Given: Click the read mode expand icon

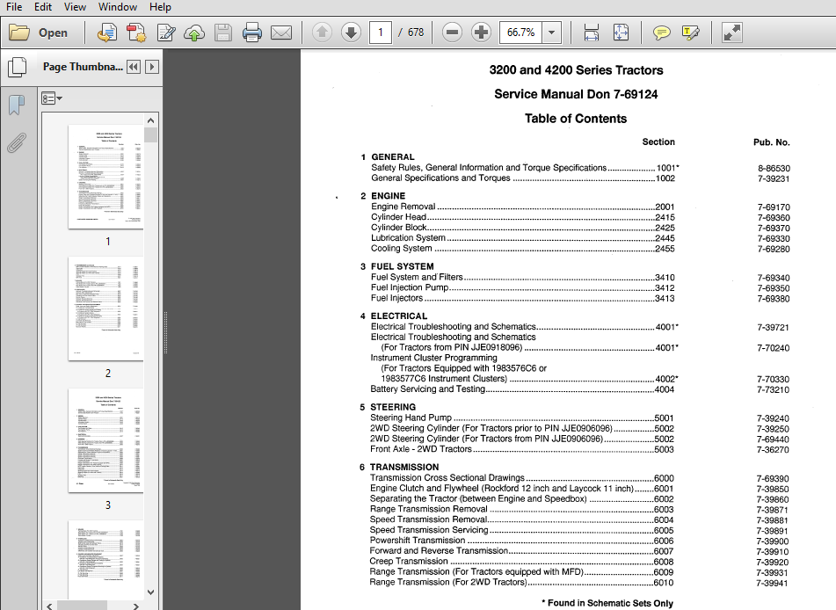Looking at the screenshot, I should click(x=731, y=33).
